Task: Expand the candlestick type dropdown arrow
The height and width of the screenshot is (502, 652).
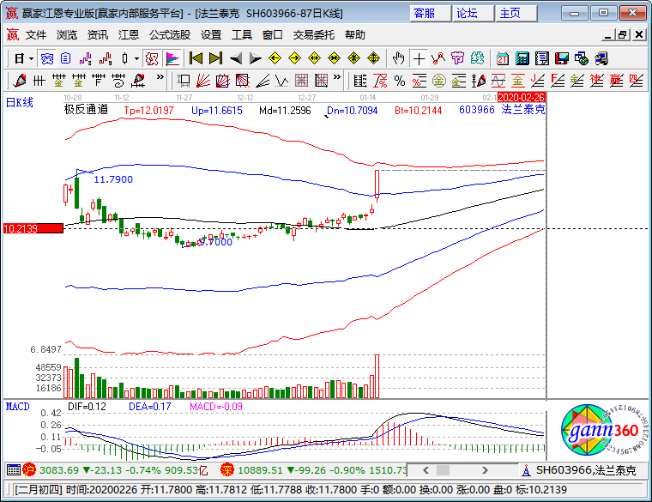Action: (136, 58)
